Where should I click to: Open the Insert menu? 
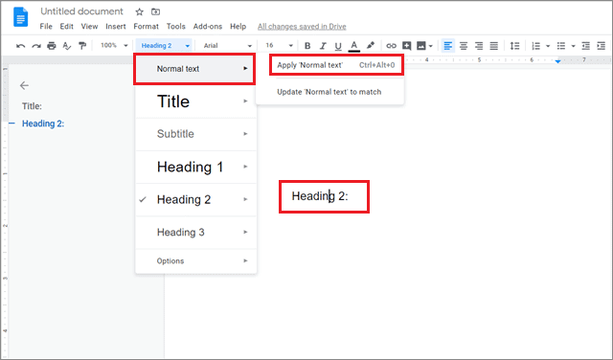116,27
